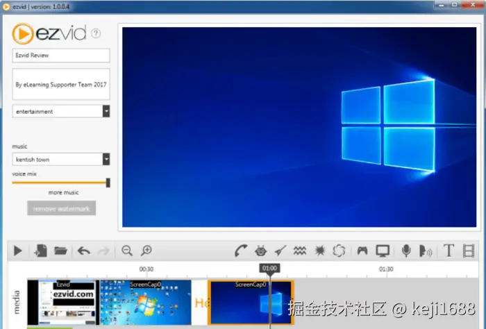Click the starburst effect icon
This screenshot has width=486, height=329.
click(x=319, y=251)
